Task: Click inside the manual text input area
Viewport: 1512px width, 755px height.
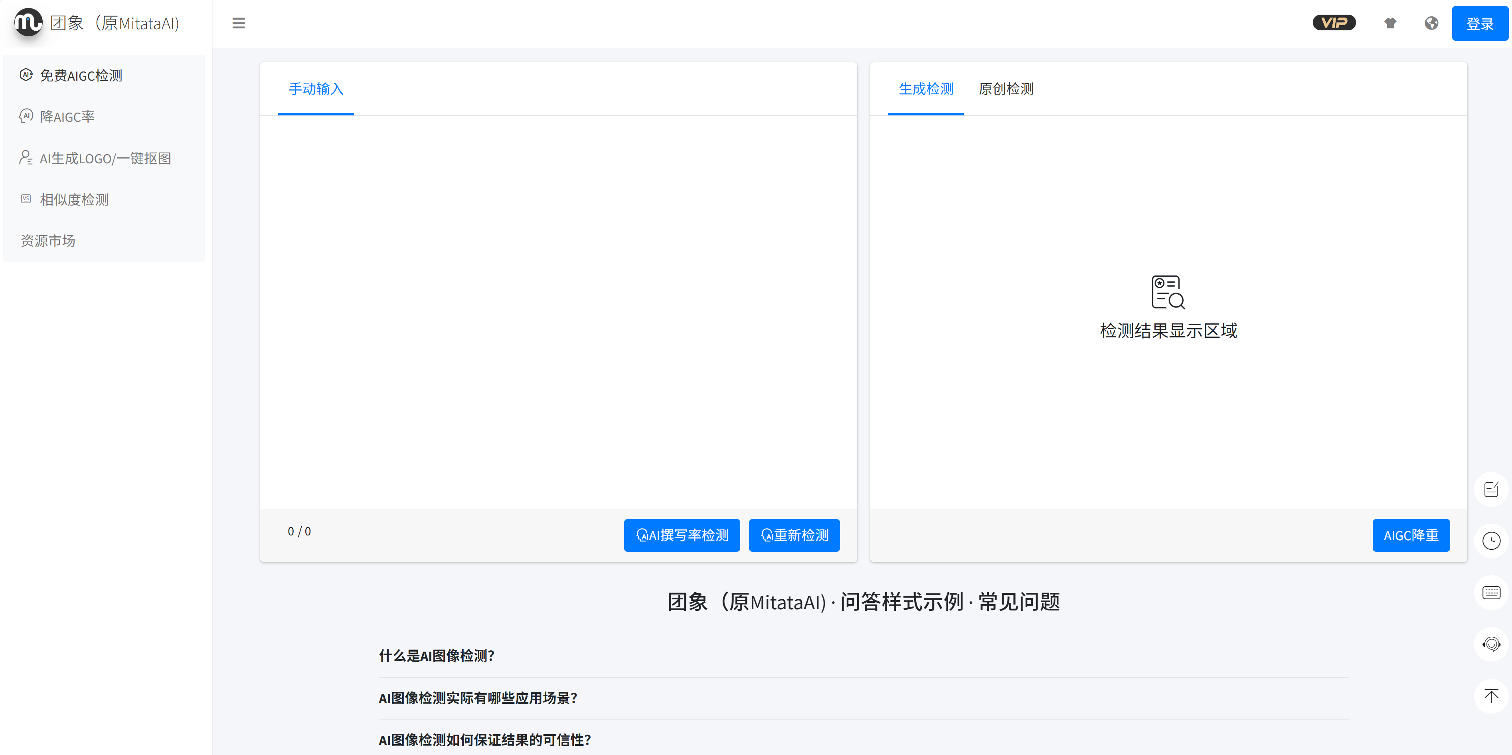Action: (558, 312)
